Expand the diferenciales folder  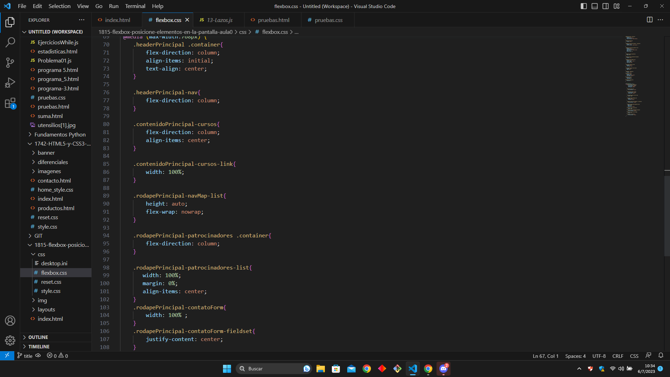click(56, 162)
